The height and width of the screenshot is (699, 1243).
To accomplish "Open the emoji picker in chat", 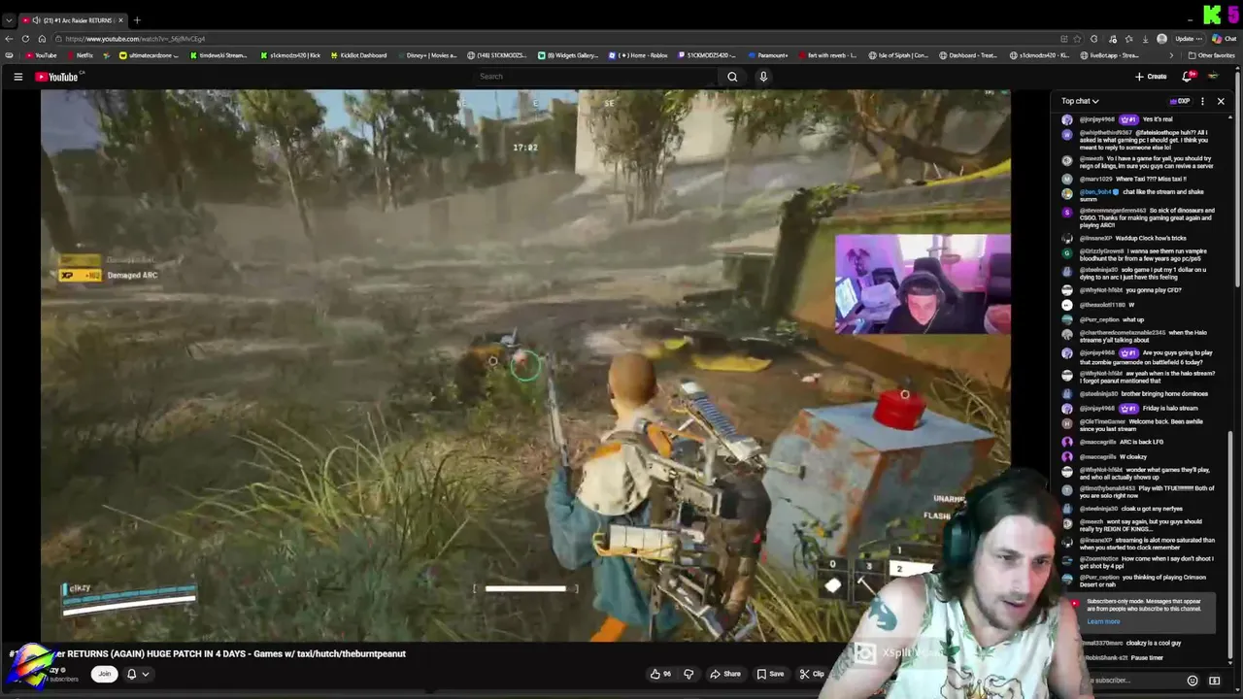I will (1193, 681).
